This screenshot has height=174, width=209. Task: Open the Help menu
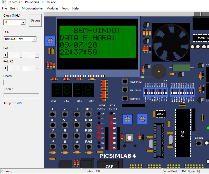pos(75,8)
